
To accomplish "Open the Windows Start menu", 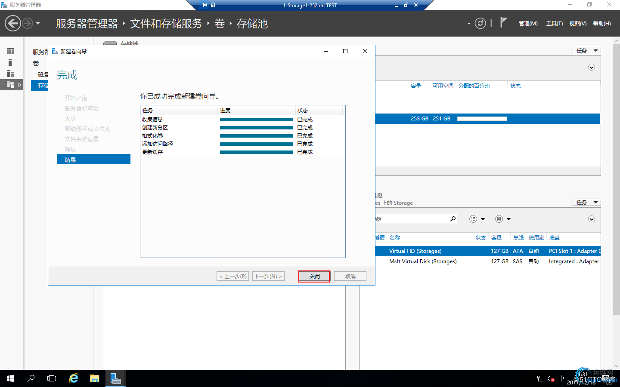I will click(10, 378).
